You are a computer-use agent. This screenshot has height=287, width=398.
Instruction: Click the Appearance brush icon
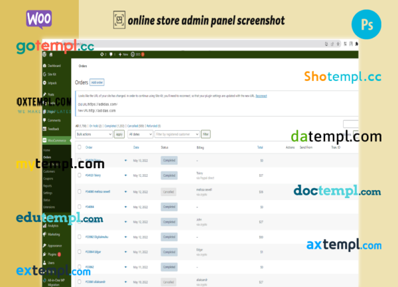point(44,246)
